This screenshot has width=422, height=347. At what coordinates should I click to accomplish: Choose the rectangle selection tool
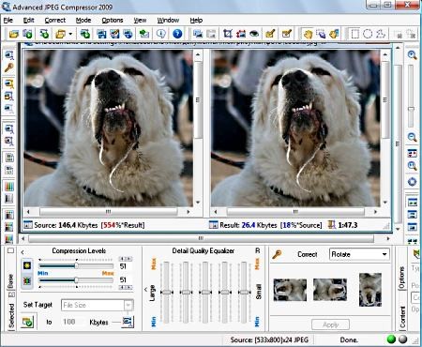coord(354,34)
